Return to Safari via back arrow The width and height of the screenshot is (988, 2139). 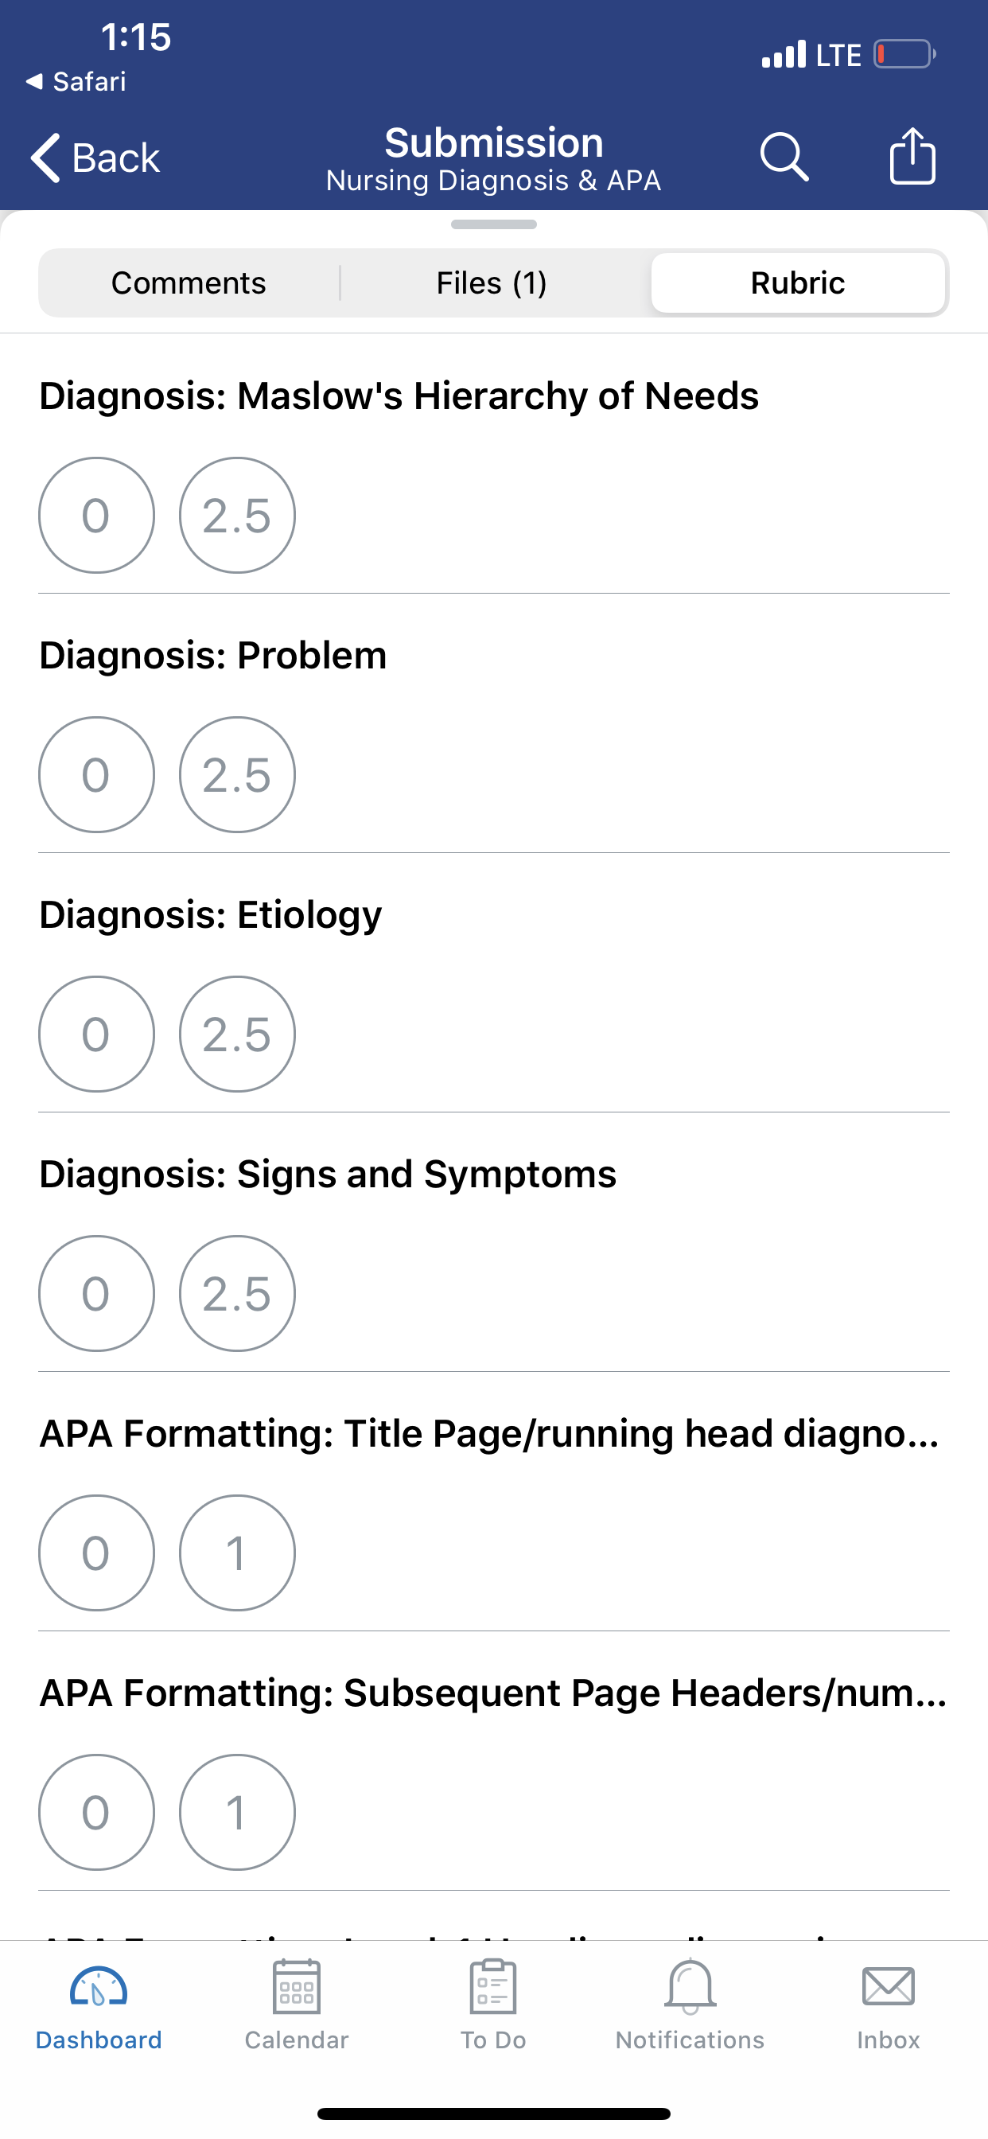76,81
